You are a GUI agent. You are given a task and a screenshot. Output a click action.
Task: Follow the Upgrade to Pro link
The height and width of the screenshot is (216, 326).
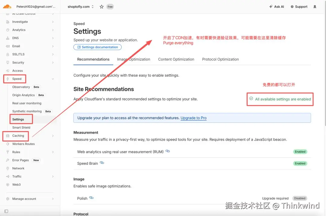(x=193, y=118)
